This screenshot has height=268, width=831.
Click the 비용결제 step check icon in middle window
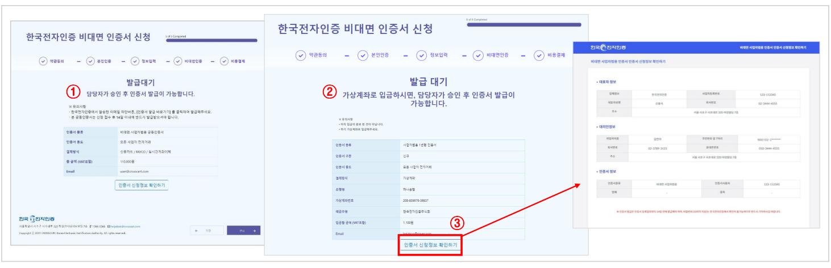coord(538,56)
